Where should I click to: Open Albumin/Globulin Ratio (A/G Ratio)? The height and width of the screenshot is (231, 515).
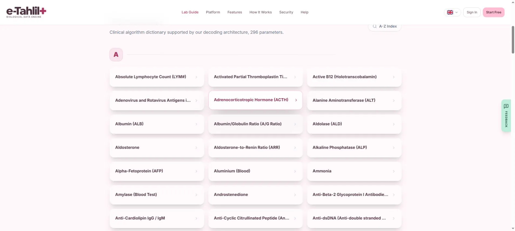click(255, 124)
